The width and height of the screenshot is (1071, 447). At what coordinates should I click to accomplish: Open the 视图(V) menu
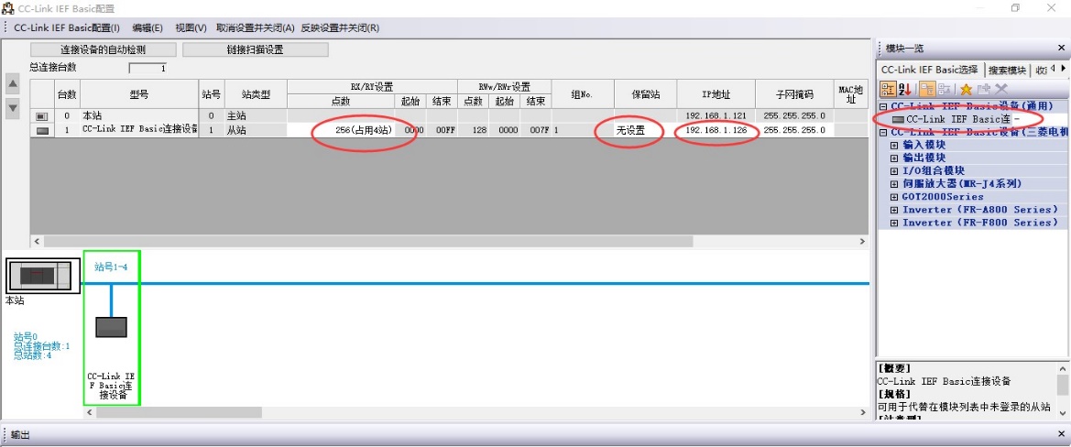point(191,28)
